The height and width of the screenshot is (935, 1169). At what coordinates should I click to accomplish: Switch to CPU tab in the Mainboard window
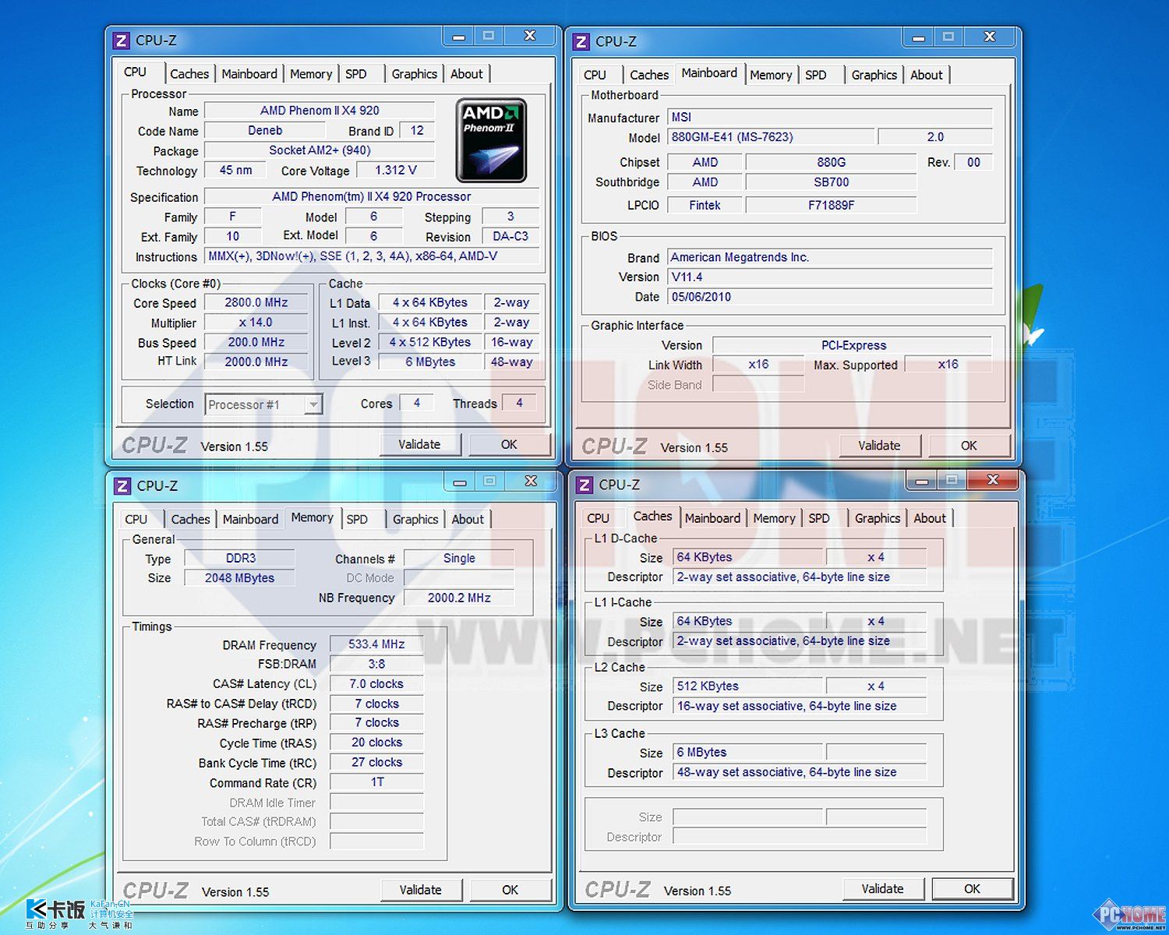click(x=595, y=75)
